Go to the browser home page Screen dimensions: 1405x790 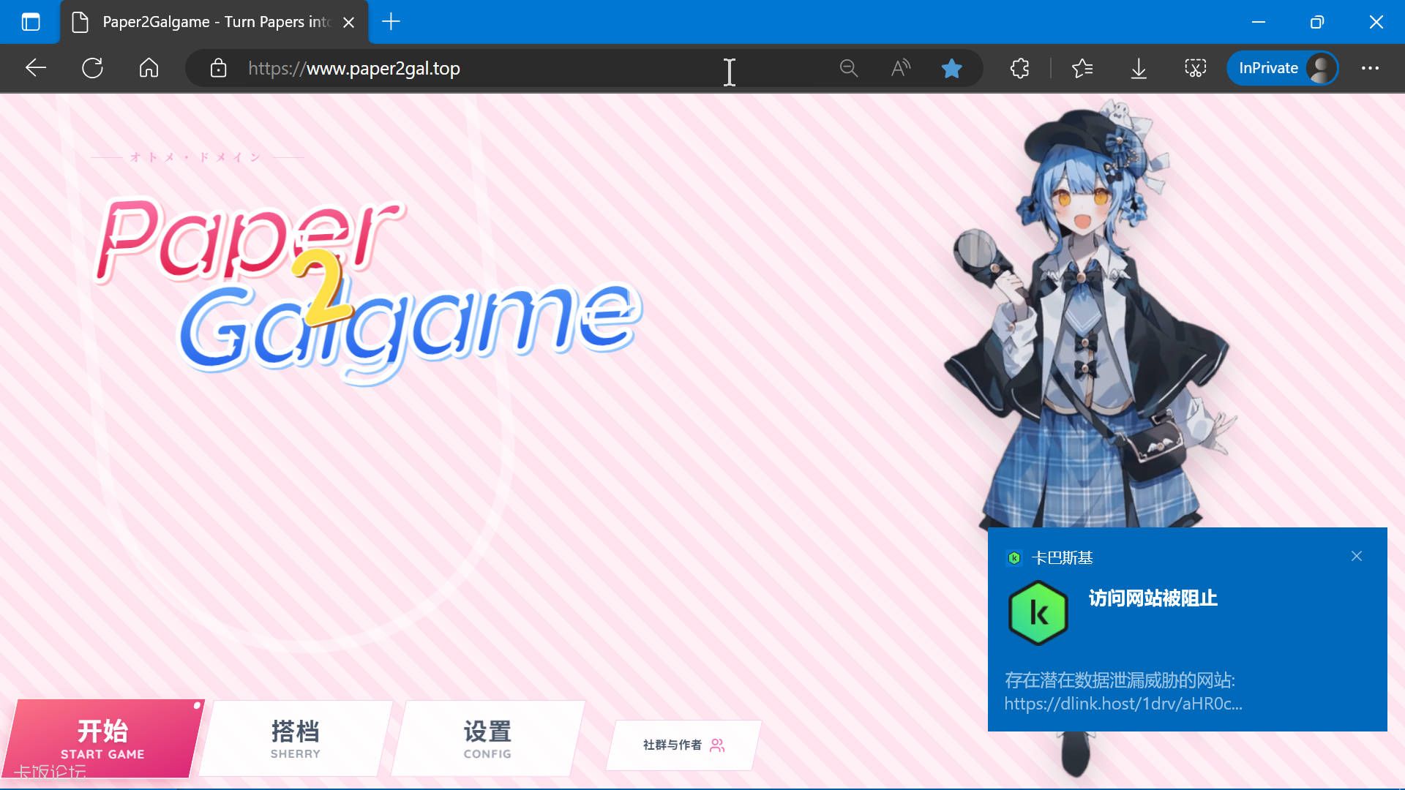pos(149,68)
